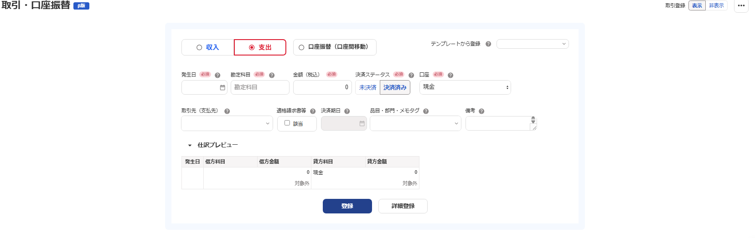Click help icon beside 勘定科目 label

point(272,75)
